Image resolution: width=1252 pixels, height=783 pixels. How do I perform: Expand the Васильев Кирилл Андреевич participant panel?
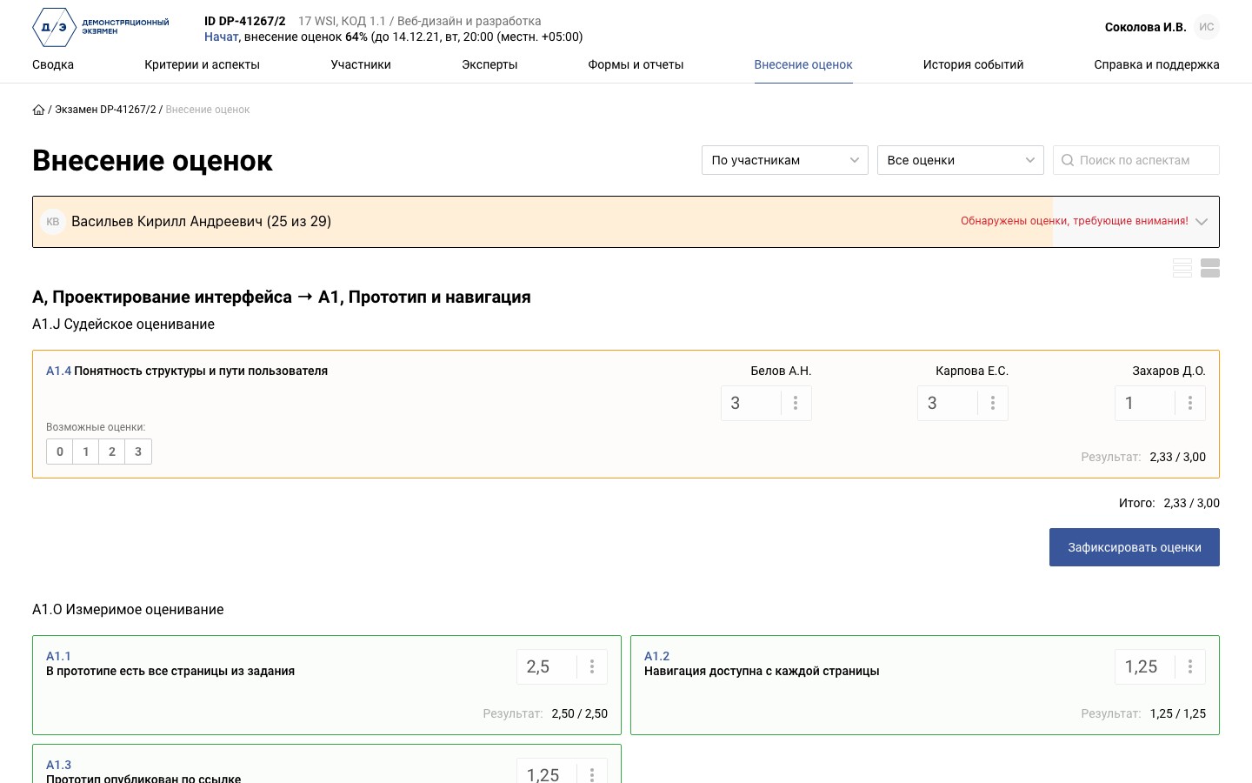626,222
